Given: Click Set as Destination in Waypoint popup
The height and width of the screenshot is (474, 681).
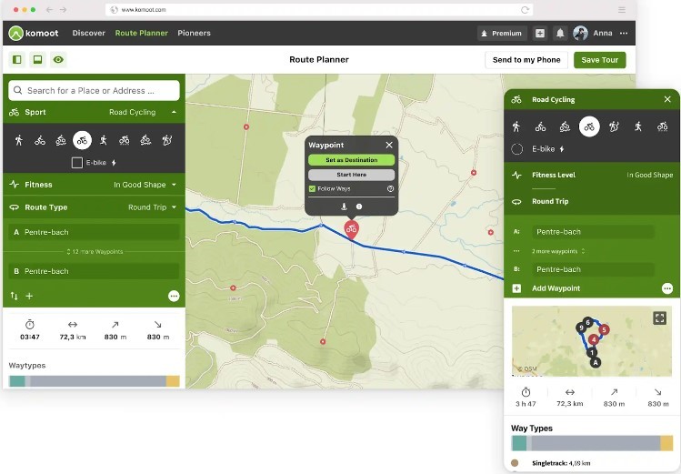Looking at the screenshot, I should [351, 160].
